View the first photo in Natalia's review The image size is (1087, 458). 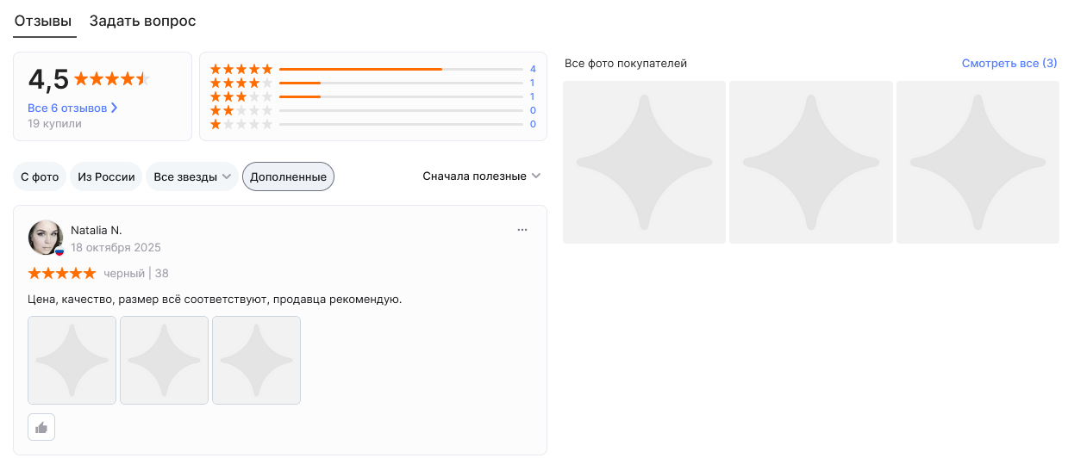click(x=72, y=360)
